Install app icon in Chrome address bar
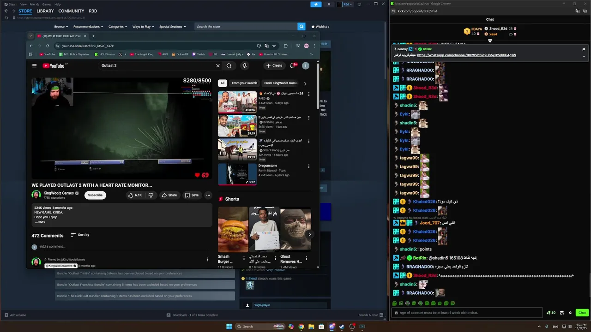Viewport: 591px width, 332px height. pyautogui.click(x=259, y=46)
